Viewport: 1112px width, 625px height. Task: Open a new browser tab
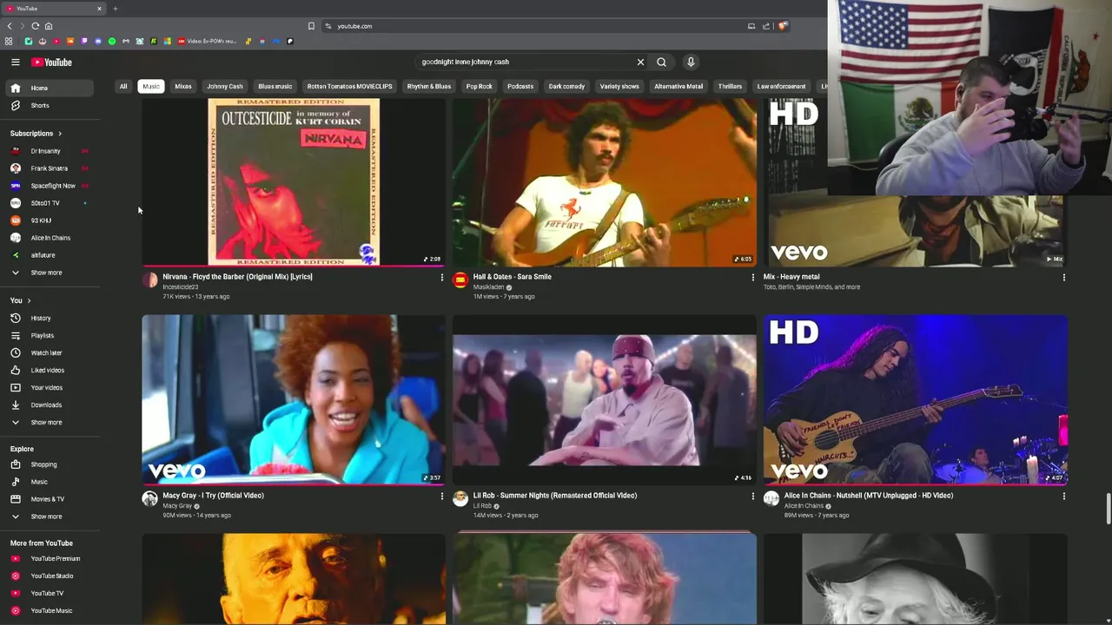[115, 9]
